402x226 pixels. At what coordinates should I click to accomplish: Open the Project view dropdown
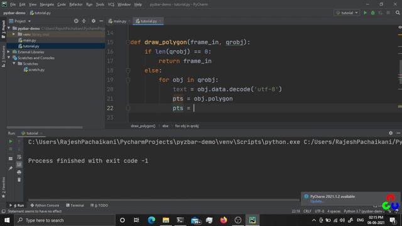[20, 21]
